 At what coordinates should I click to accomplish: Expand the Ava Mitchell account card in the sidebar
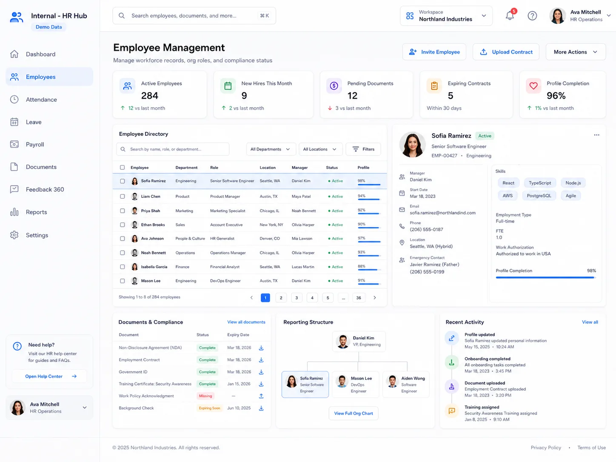[49, 408]
